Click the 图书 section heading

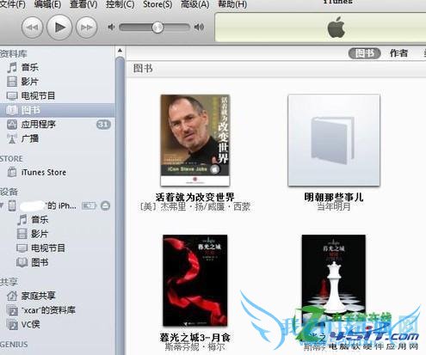coord(143,69)
